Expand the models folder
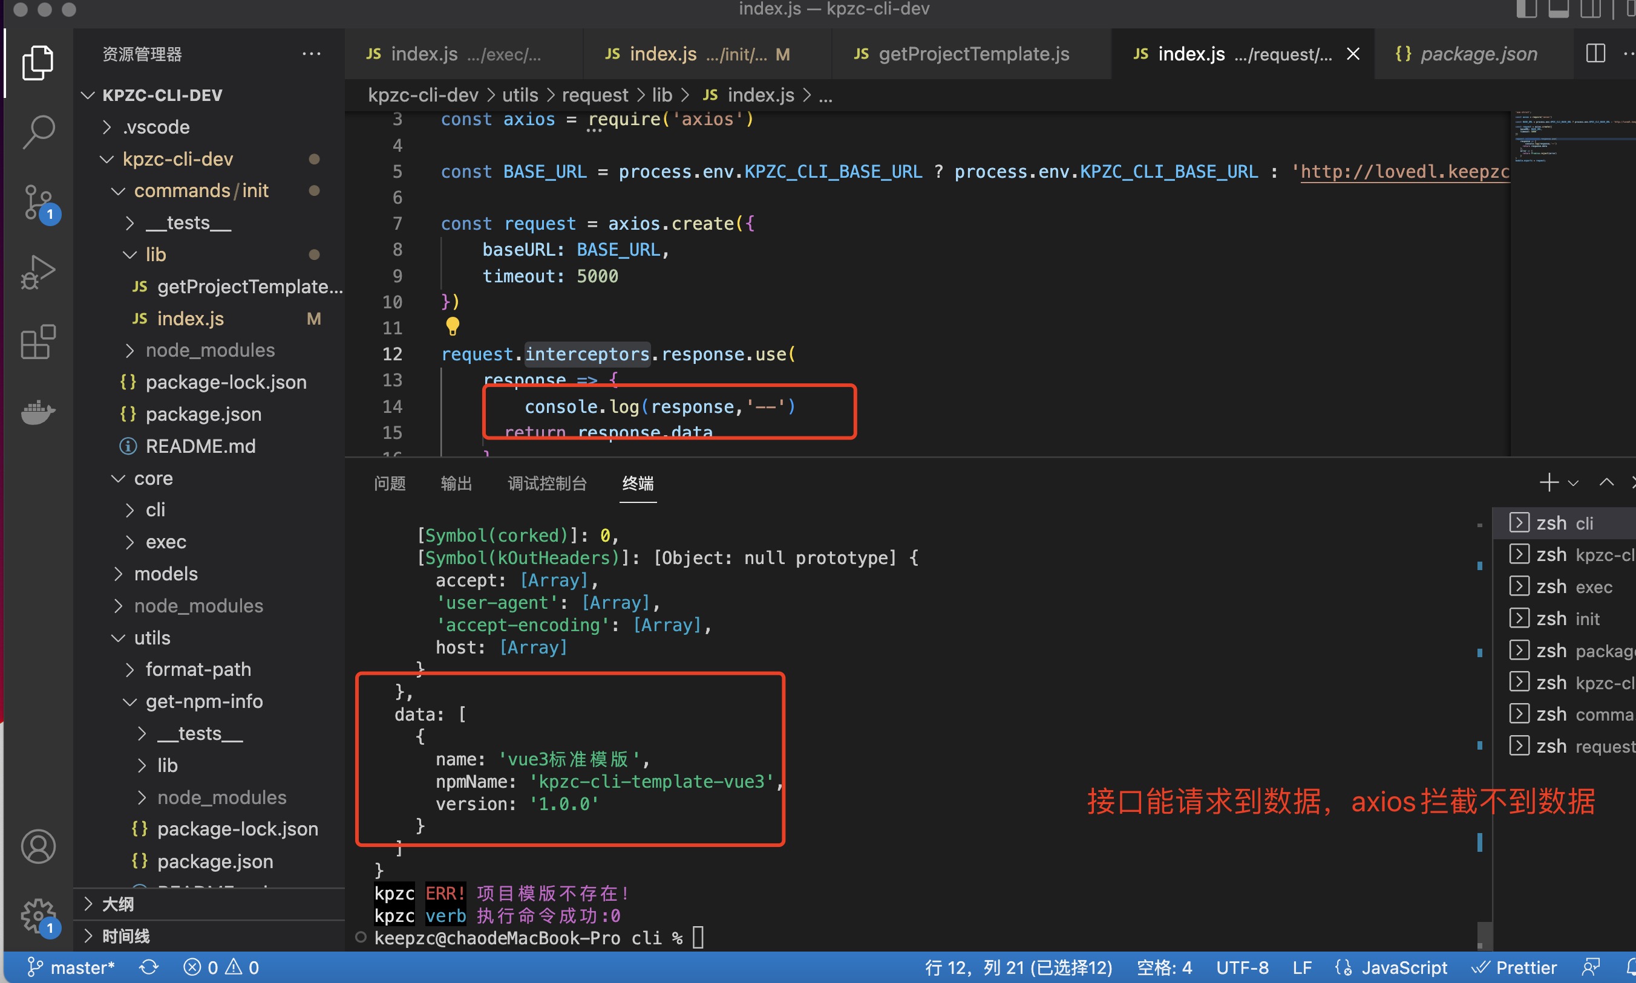 209,574
